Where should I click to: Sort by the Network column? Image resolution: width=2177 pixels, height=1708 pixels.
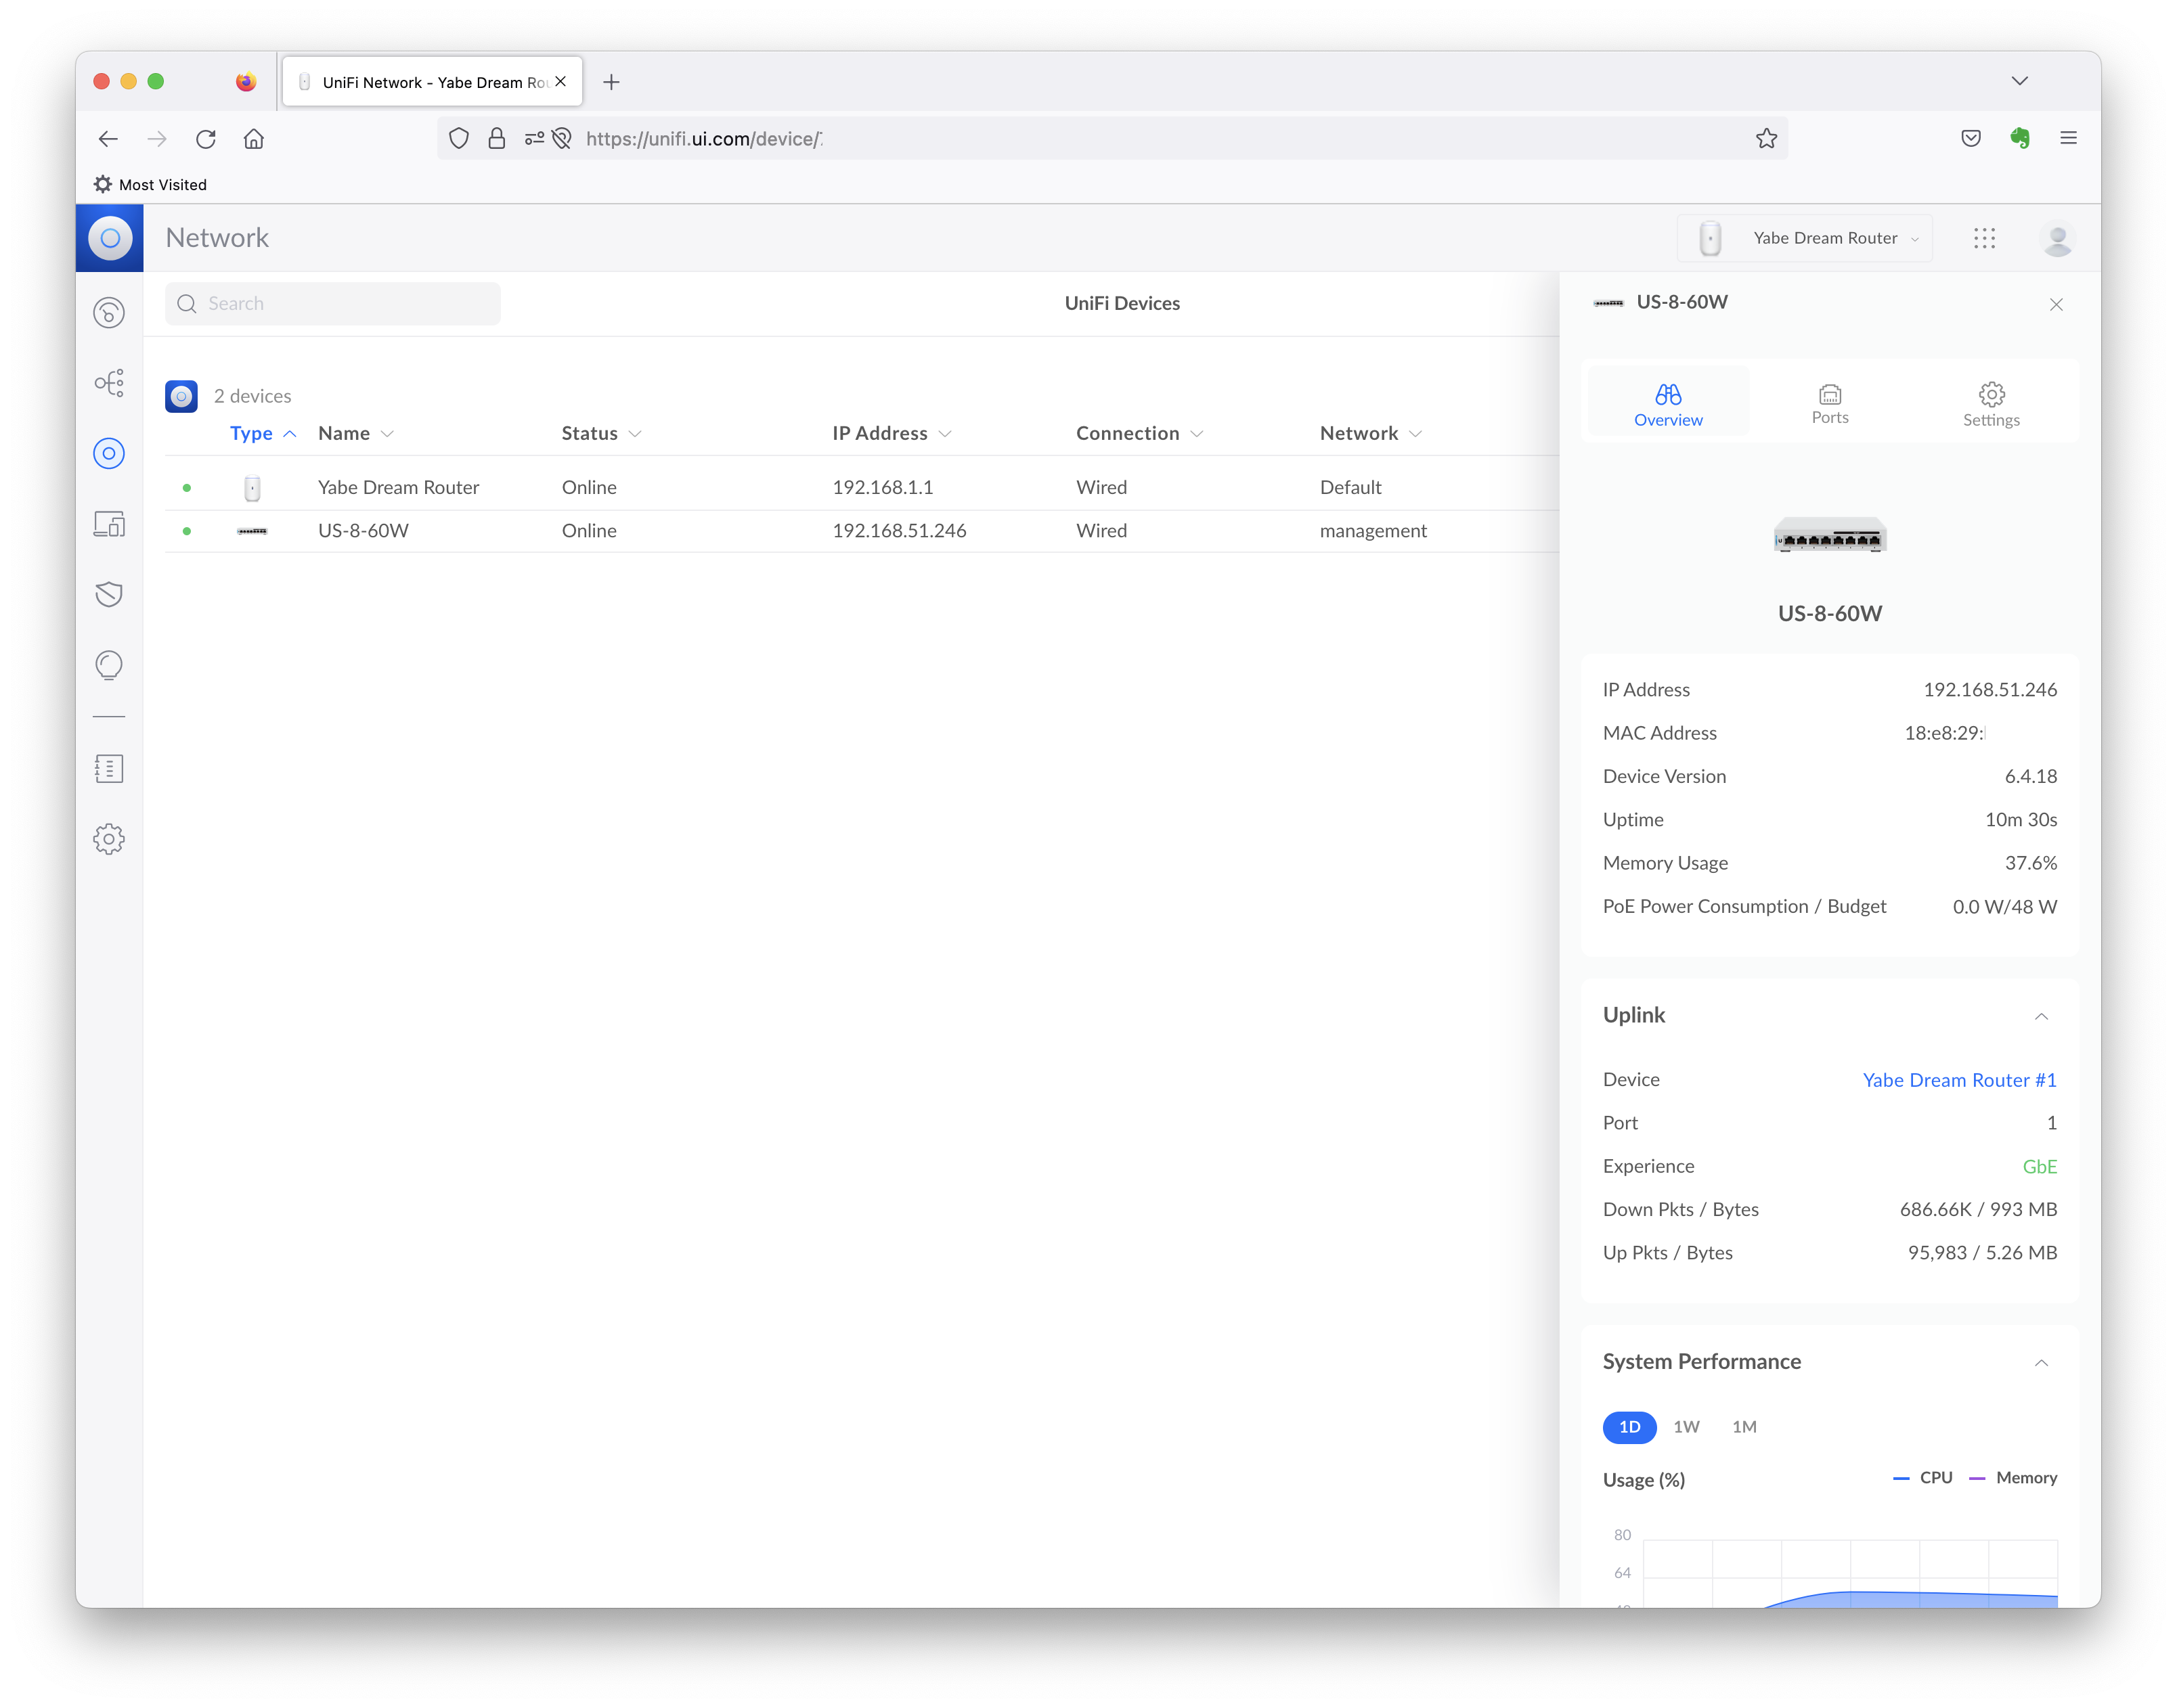(1371, 433)
